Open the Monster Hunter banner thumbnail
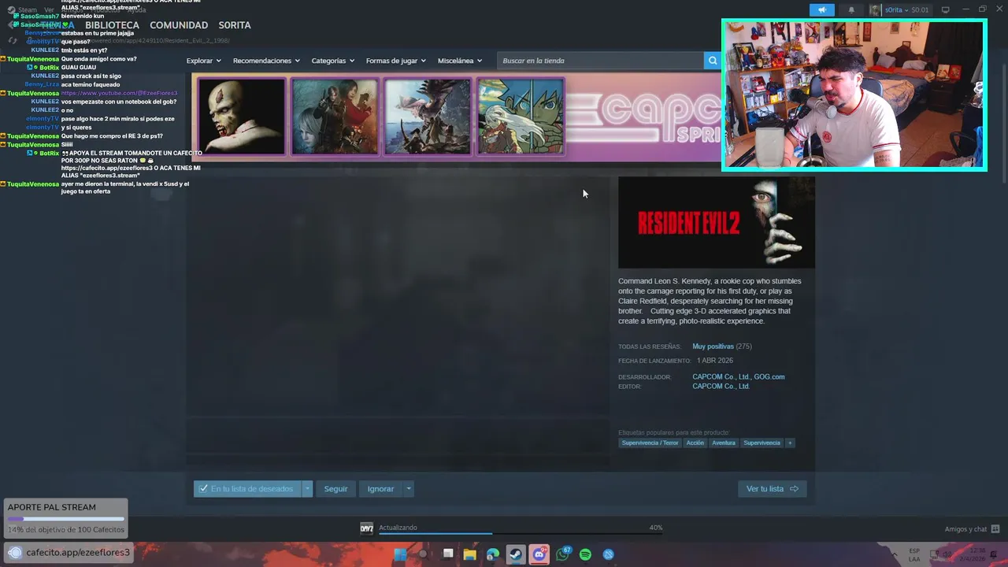This screenshot has width=1008, height=567. coord(428,117)
